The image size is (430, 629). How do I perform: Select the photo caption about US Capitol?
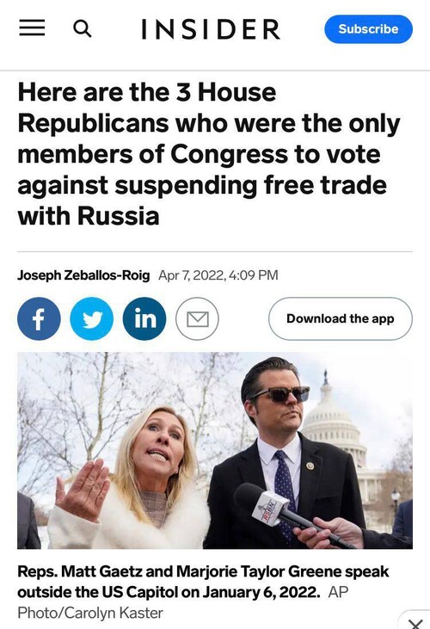203,582
